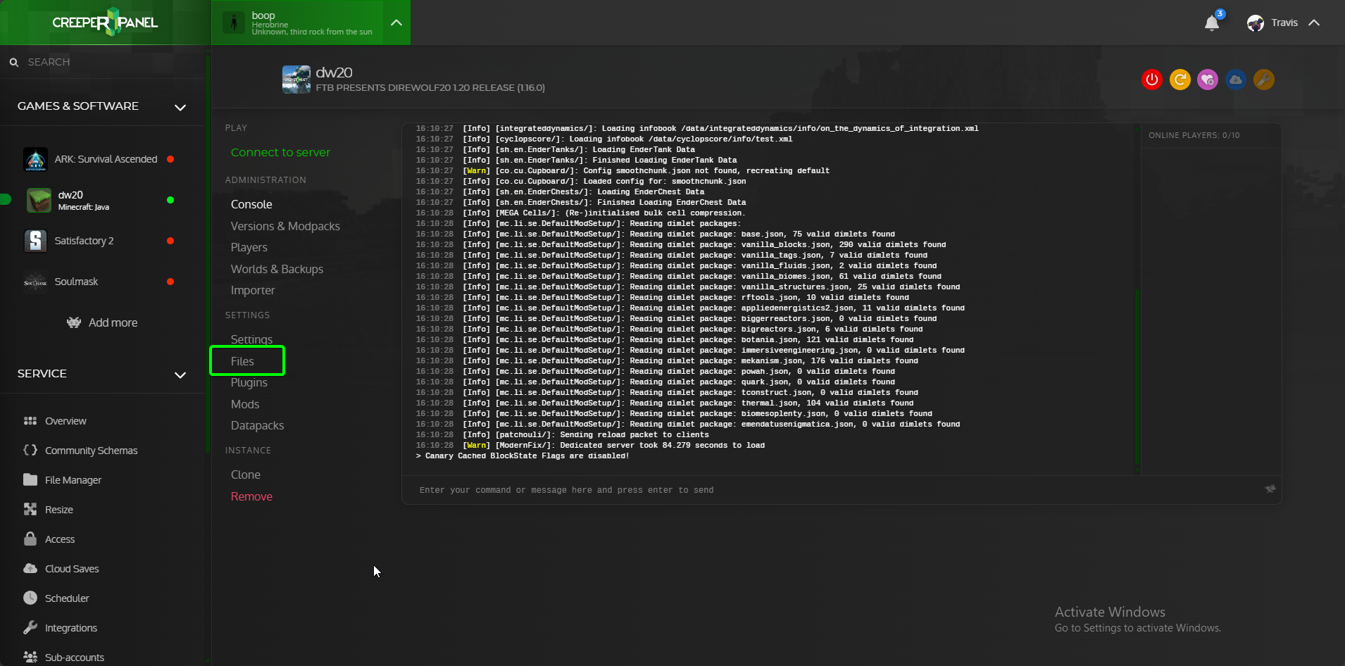Open Scheduler

(x=67, y=598)
